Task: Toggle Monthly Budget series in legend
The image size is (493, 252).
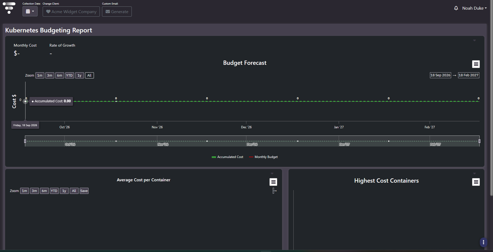Action: click(263, 157)
